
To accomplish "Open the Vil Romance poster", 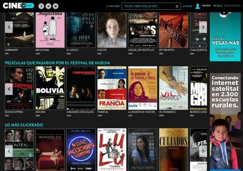I will 173,88.
